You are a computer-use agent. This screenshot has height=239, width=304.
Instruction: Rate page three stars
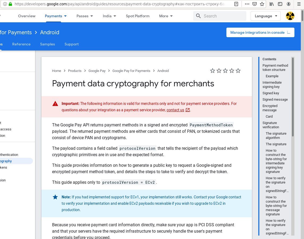[225, 71]
